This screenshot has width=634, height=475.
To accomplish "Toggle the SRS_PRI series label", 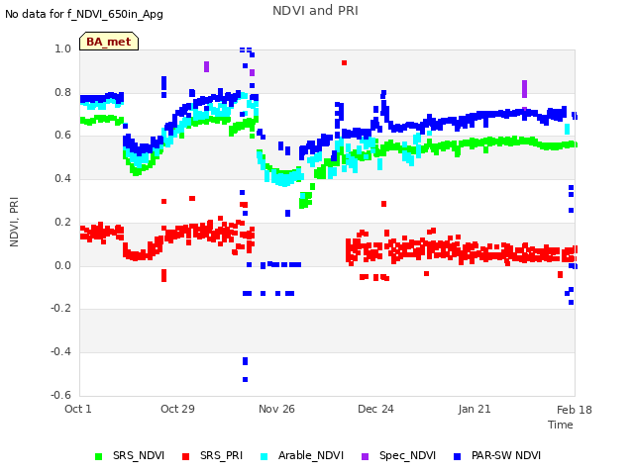I will [221, 455].
